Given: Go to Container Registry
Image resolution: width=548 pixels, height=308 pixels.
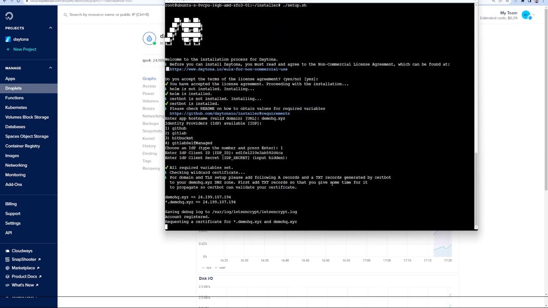Looking at the screenshot, I should click(x=23, y=146).
